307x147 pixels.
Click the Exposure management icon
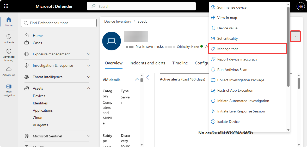click(x=27, y=54)
